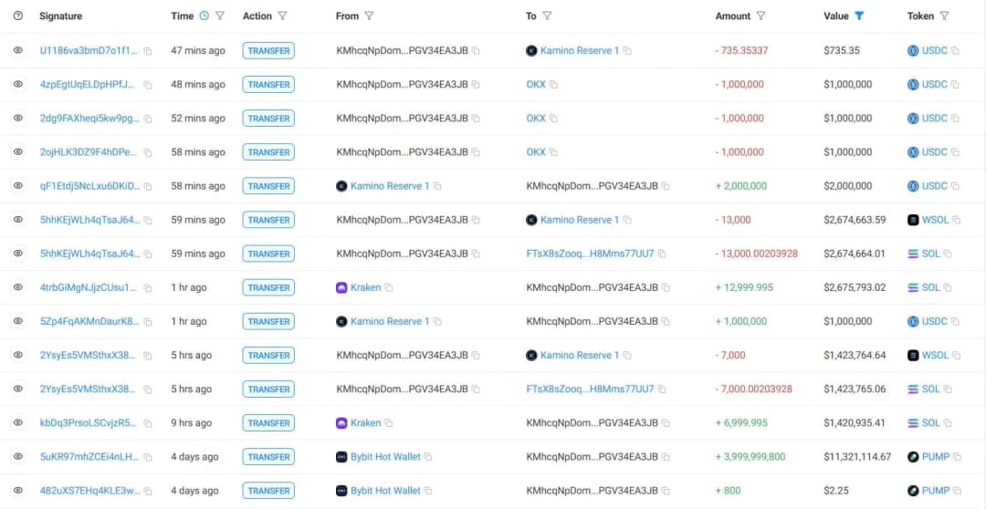This screenshot has height=509, width=986.
Task: Click TRANSFER badge in kbDq3PrsoLSCvjzR5 row
Action: 268,423
